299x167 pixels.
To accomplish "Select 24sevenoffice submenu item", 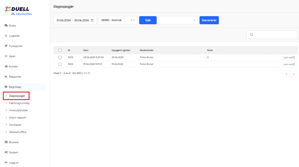I will [18, 132].
